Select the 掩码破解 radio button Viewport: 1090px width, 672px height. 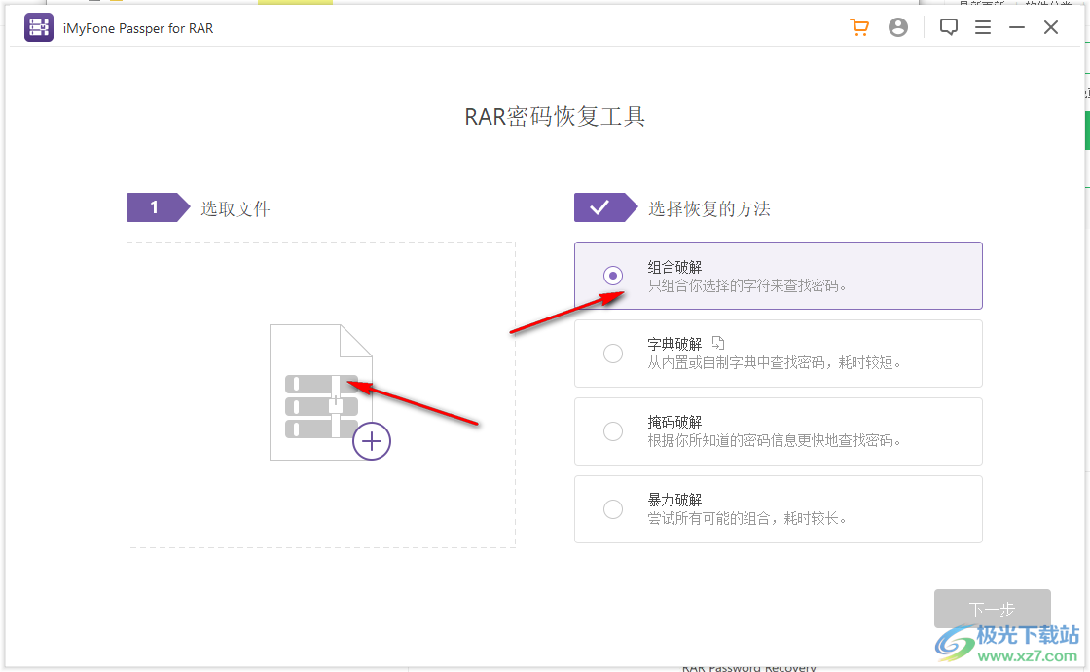click(613, 431)
